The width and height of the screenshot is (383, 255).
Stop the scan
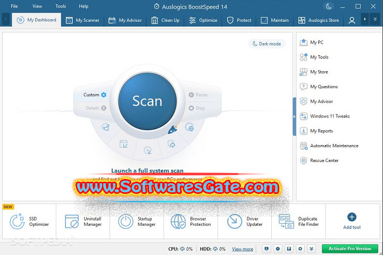click(x=197, y=108)
